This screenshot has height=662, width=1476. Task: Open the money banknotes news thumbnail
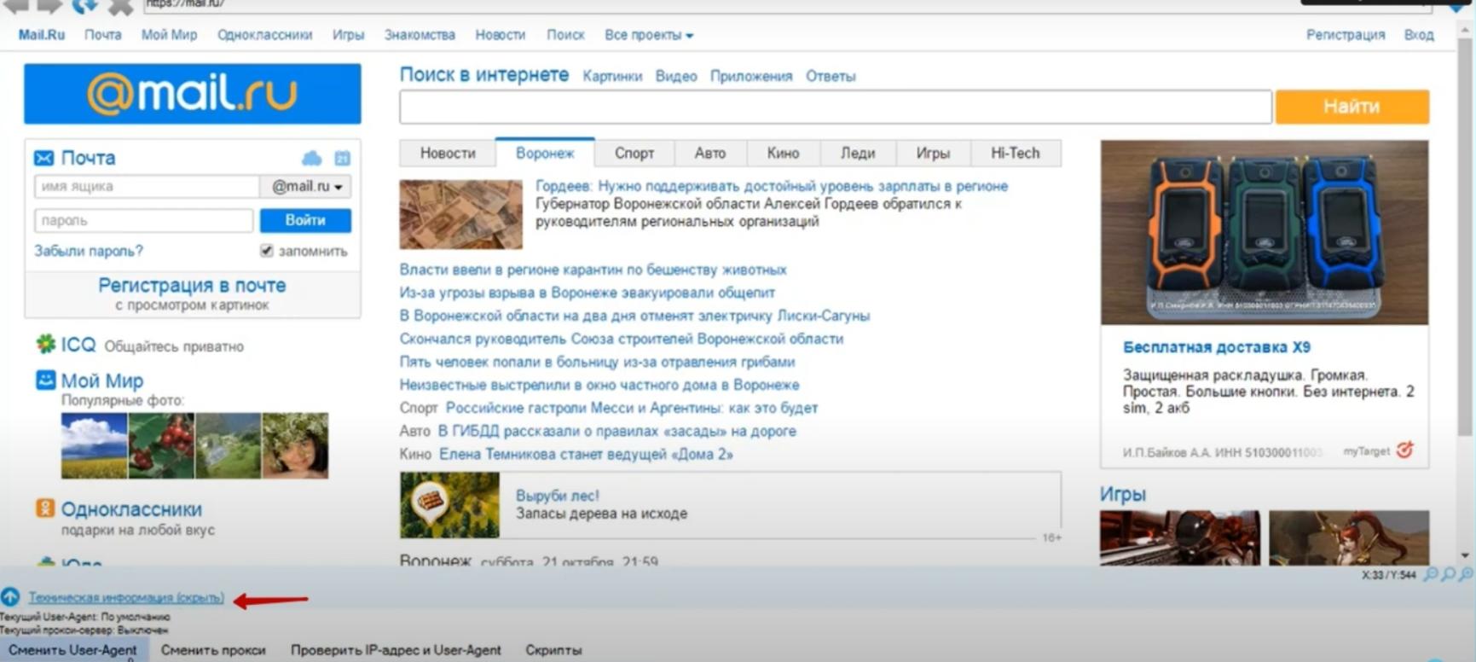[x=461, y=214]
